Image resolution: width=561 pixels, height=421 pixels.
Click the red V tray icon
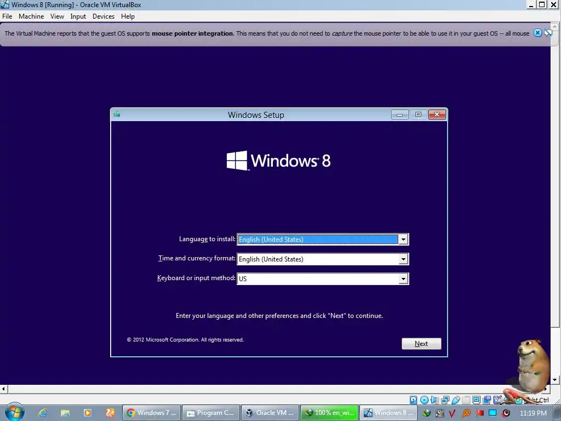coord(452,413)
